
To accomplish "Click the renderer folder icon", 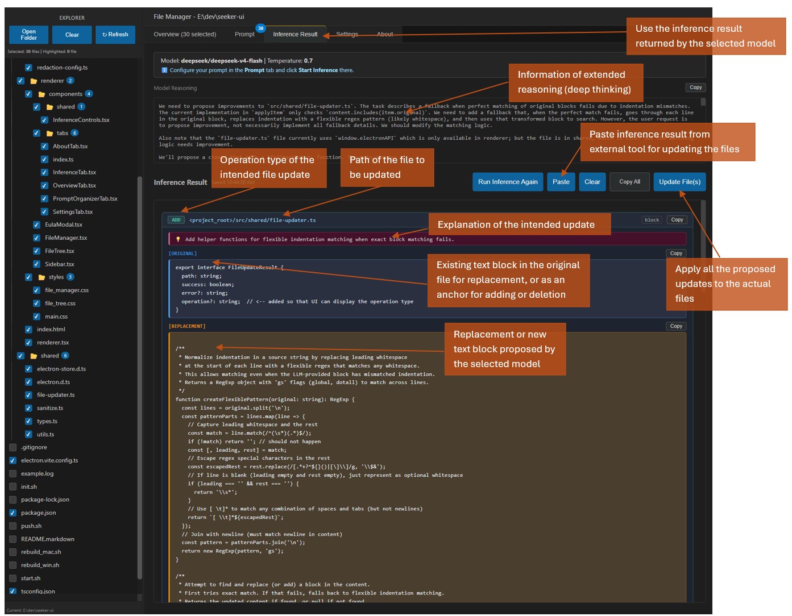I will point(34,81).
